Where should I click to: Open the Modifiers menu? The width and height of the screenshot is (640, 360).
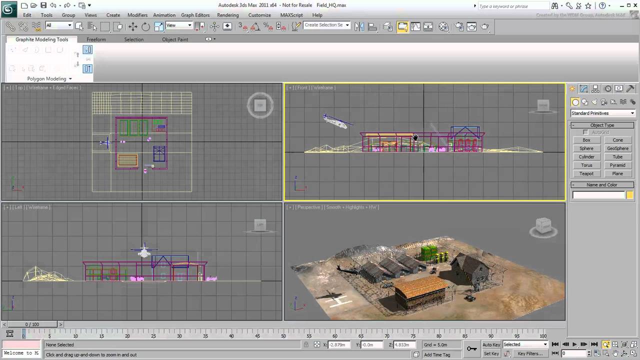(x=137, y=15)
